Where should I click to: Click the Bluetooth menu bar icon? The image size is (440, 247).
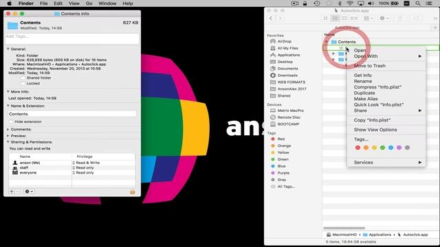click(339, 3)
